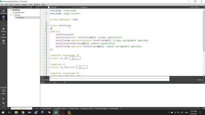
Task: Open the Build menu
Action: pos(11,4)
